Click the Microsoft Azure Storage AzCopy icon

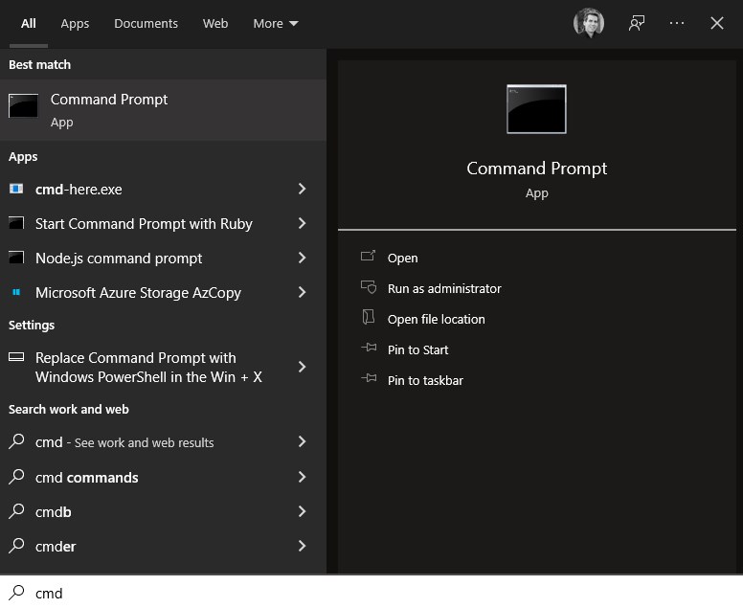(16, 293)
